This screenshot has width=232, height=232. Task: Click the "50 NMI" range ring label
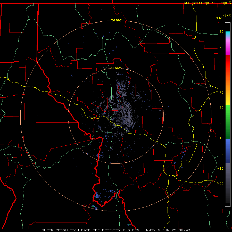tap(116, 68)
